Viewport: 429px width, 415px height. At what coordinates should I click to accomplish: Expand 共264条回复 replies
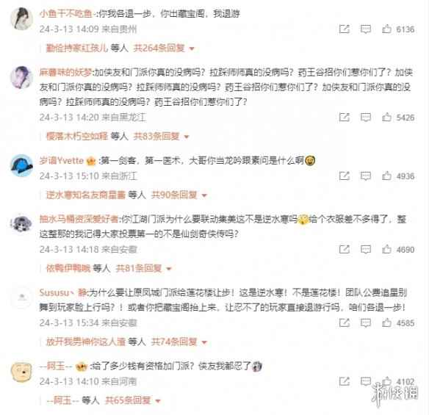[x=164, y=48]
